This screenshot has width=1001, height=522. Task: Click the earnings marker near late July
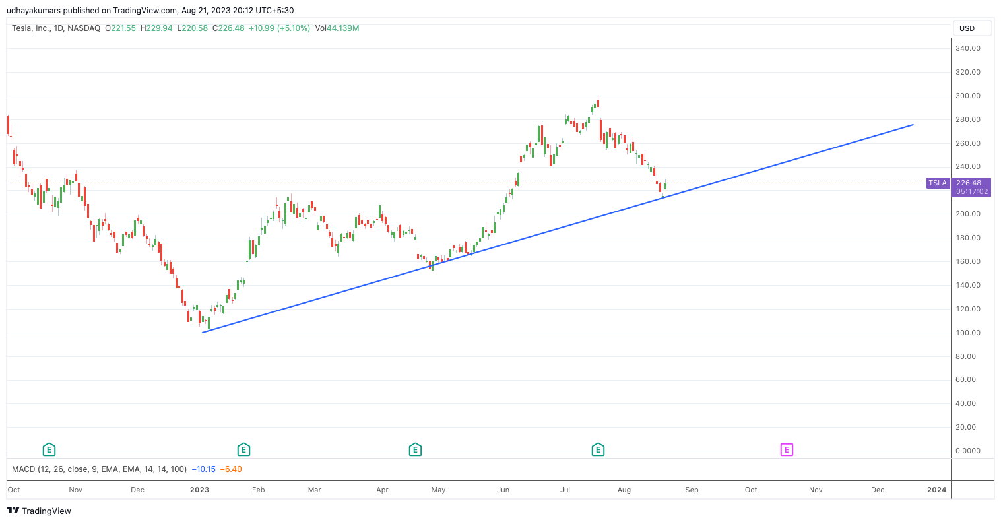pos(598,450)
